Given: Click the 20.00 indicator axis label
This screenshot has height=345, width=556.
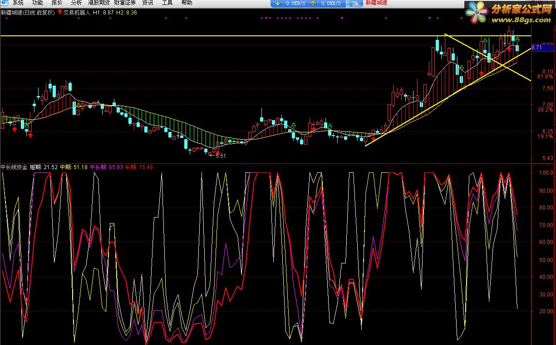Looking at the screenshot, I should pos(546,311).
